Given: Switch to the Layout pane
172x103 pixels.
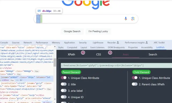Looking at the screenshot, I should [x=84, y=47].
